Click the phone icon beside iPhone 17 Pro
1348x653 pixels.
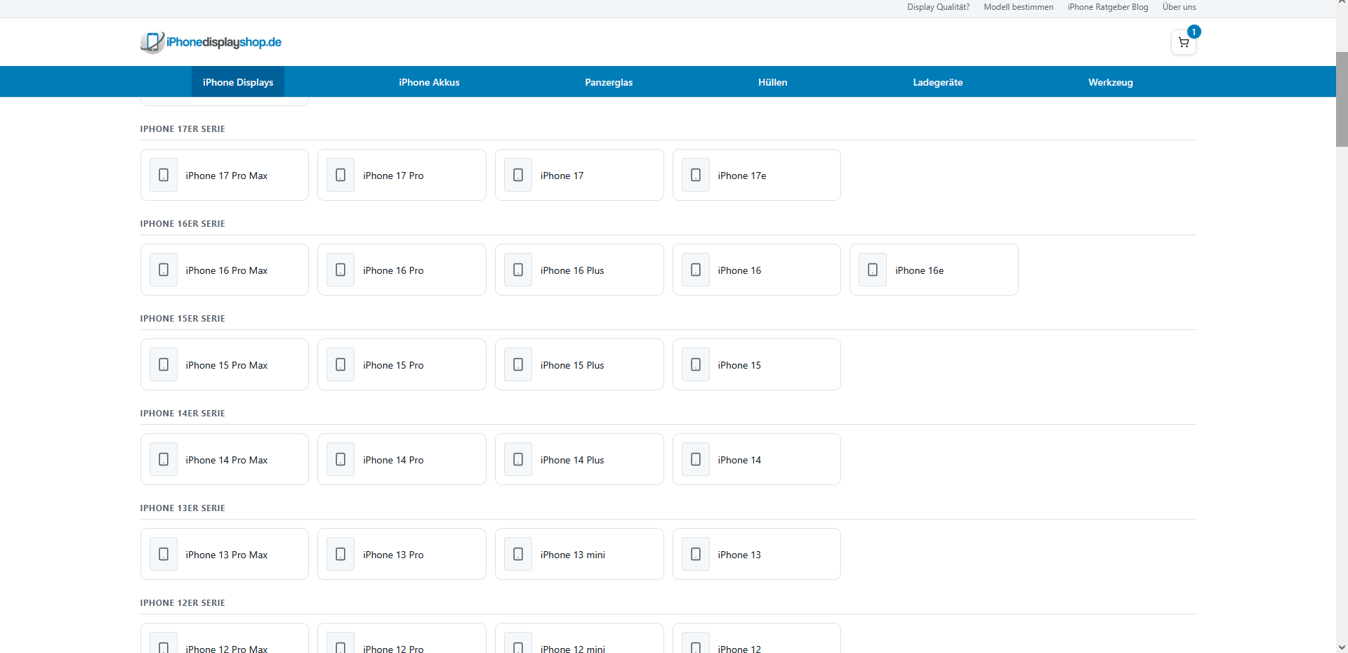[341, 175]
